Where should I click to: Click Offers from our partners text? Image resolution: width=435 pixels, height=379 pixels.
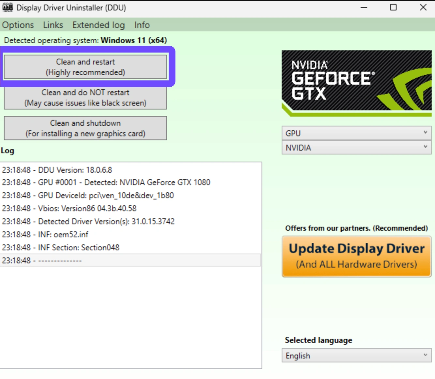(x=356, y=228)
